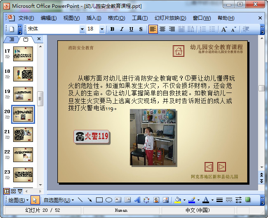Viewport: 268px width, 218px height.
Task: Toggle text Shadow formatting
Action: (141, 29)
